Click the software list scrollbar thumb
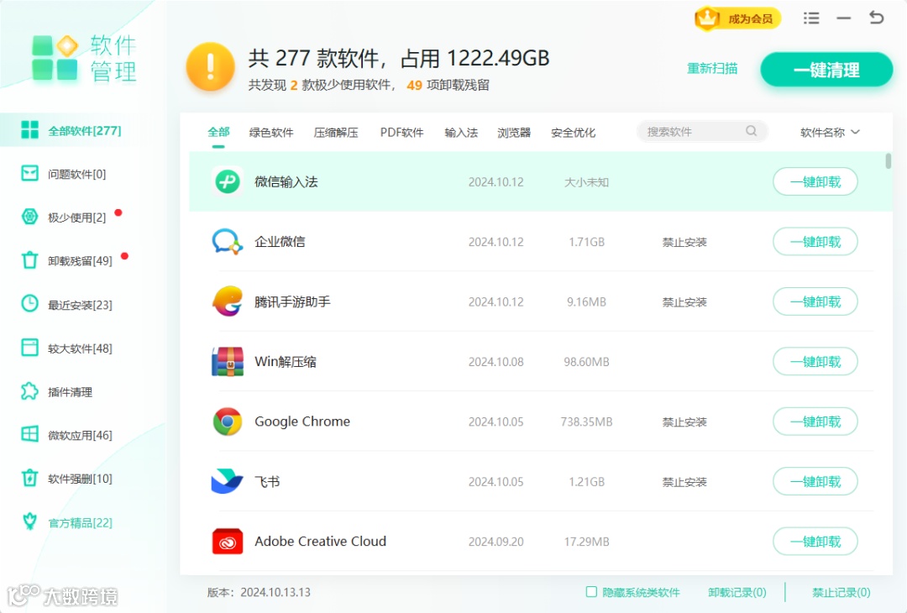 point(888,160)
